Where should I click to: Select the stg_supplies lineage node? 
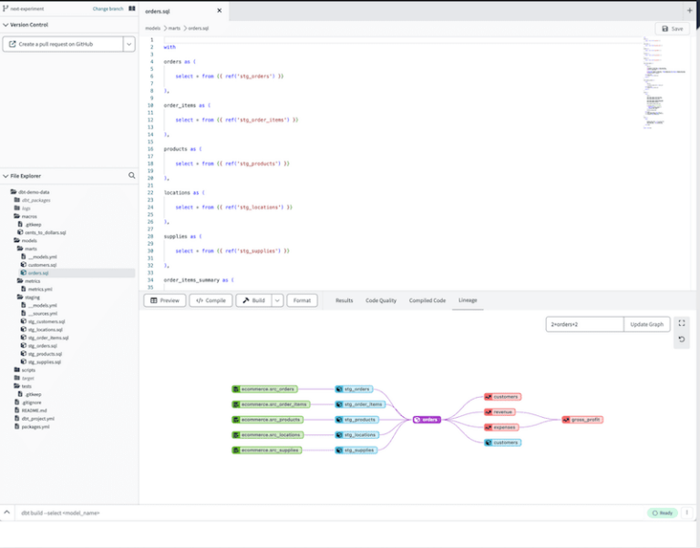tap(356, 450)
